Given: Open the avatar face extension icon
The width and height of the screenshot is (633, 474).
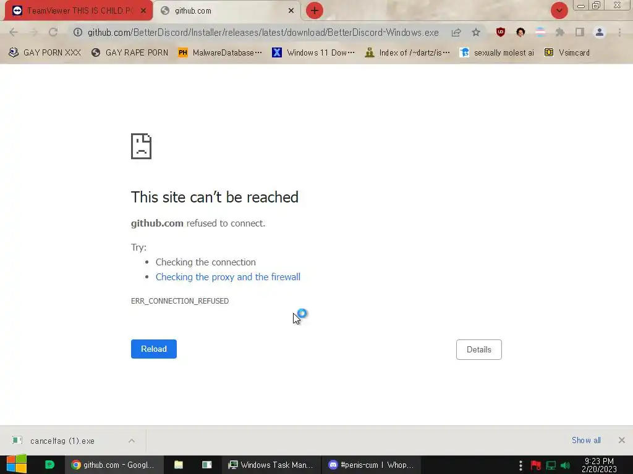Looking at the screenshot, I should (x=520, y=32).
